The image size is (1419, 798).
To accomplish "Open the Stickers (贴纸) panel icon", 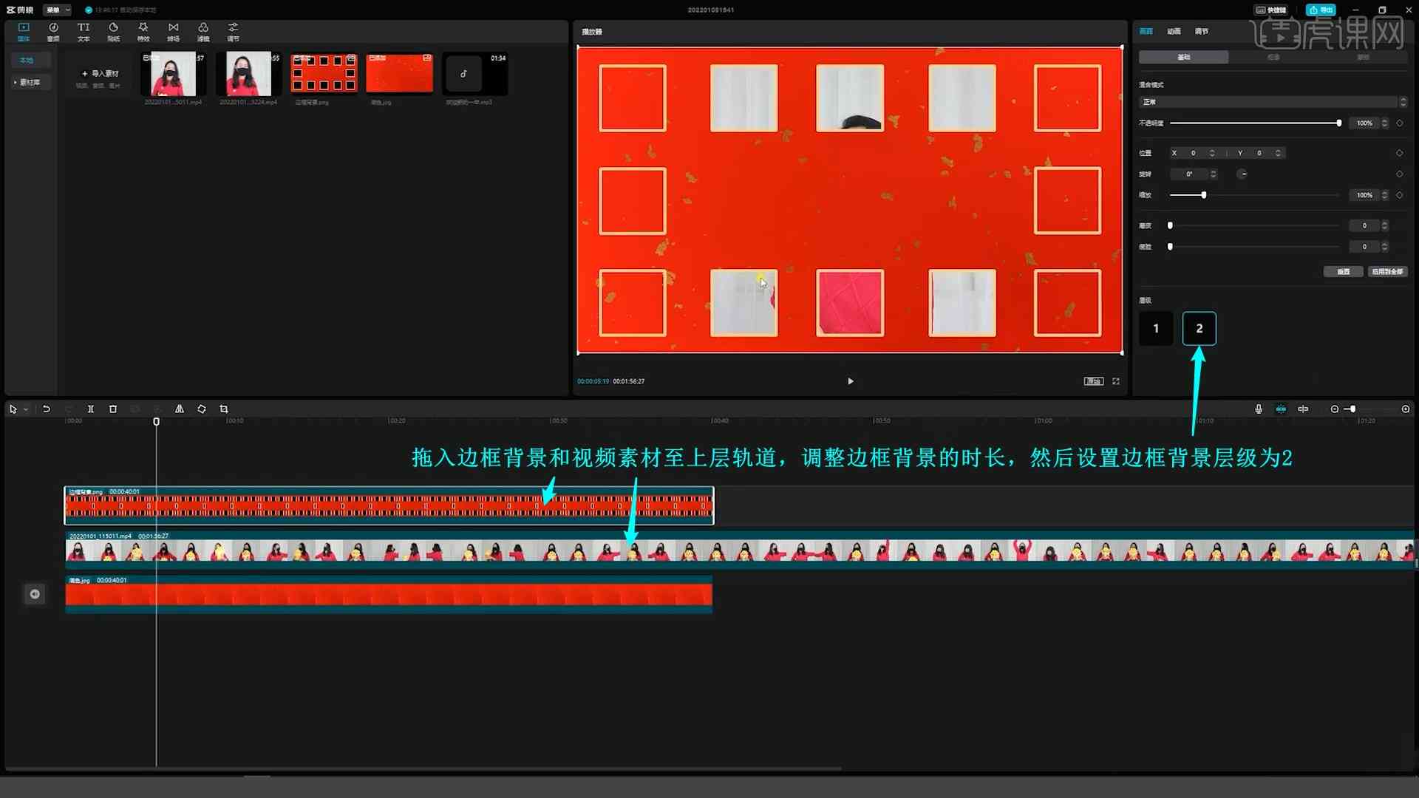I will pos(113,32).
